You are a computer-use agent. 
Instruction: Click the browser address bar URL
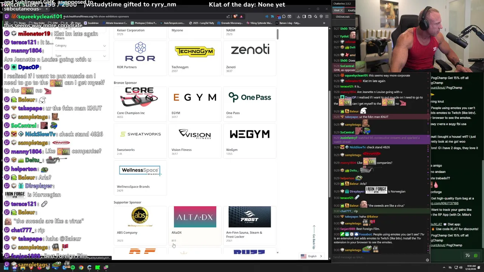point(97,17)
